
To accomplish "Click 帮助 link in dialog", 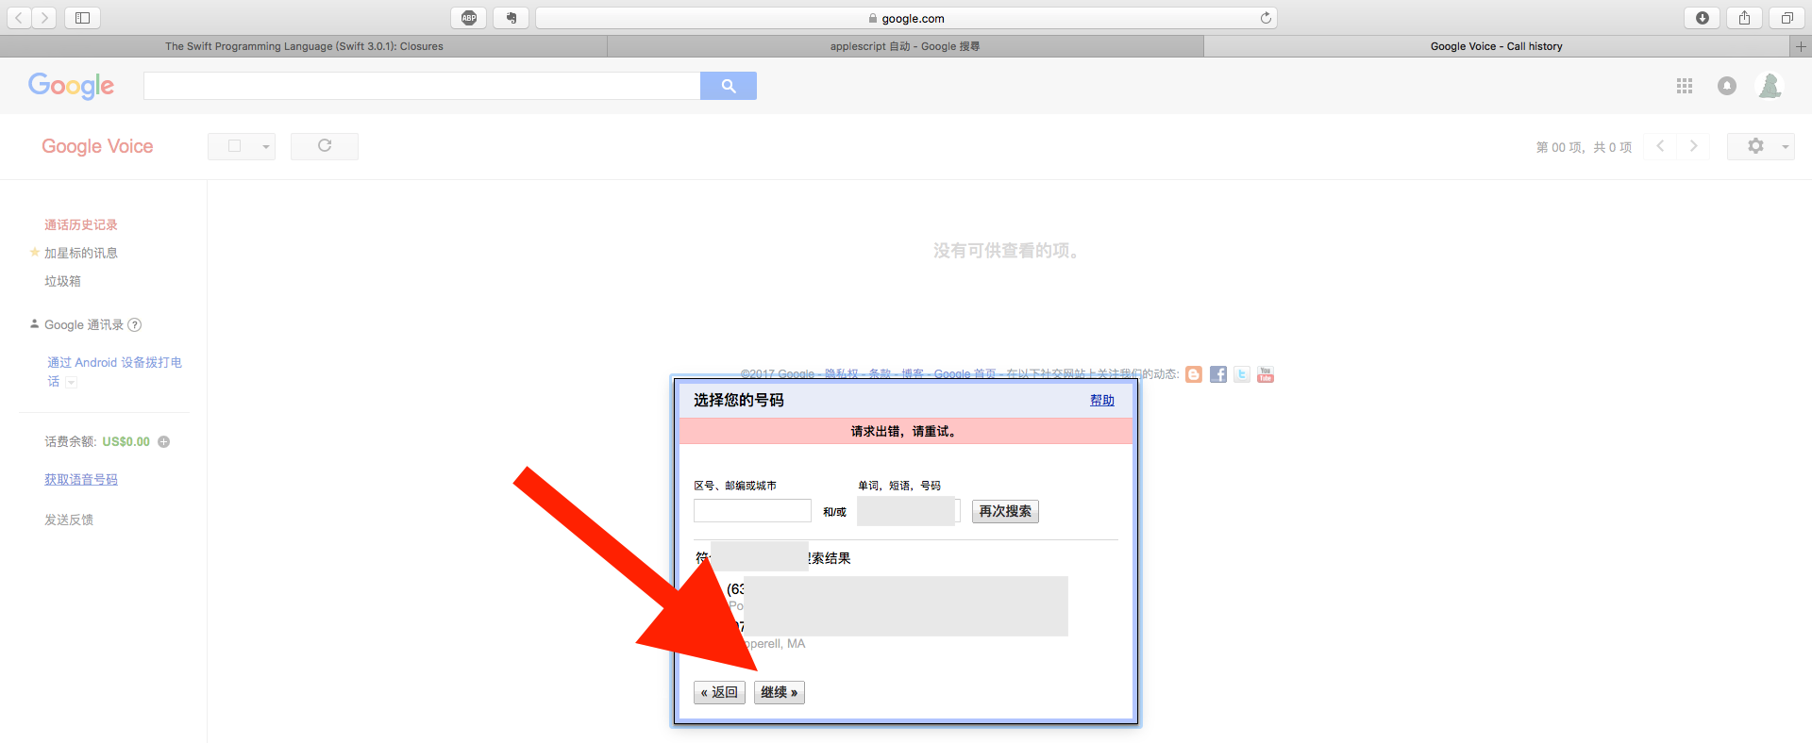I will pos(1102,401).
